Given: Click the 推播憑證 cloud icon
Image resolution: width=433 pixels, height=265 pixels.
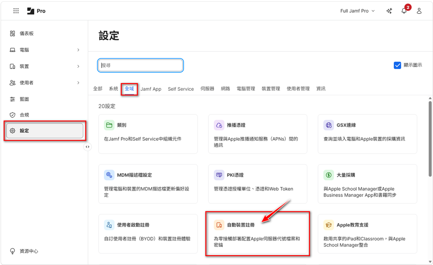Looking at the screenshot, I should point(219,125).
